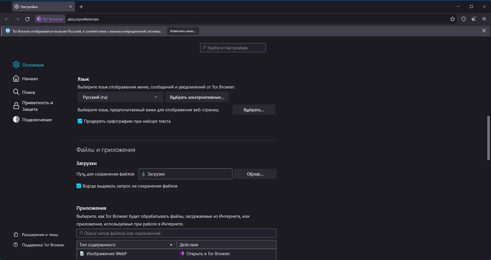Click the Загрузки download path field
491x260 pixels.
(185, 174)
